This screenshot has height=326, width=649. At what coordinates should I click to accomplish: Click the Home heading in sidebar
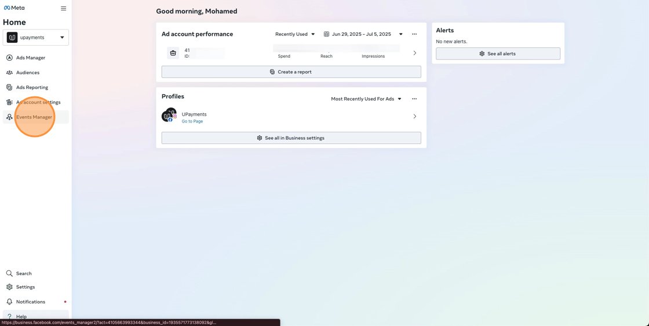(x=14, y=23)
